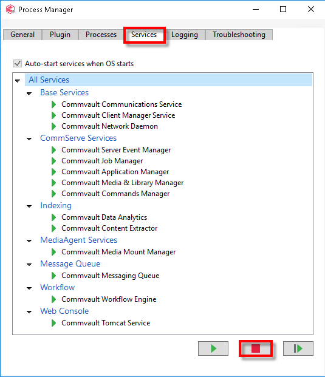This screenshot has height=377, width=325.
Task: Select the Indexing group label
Action: (x=56, y=206)
